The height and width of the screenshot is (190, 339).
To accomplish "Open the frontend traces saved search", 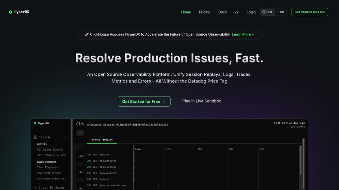I will tap(49, 173).
